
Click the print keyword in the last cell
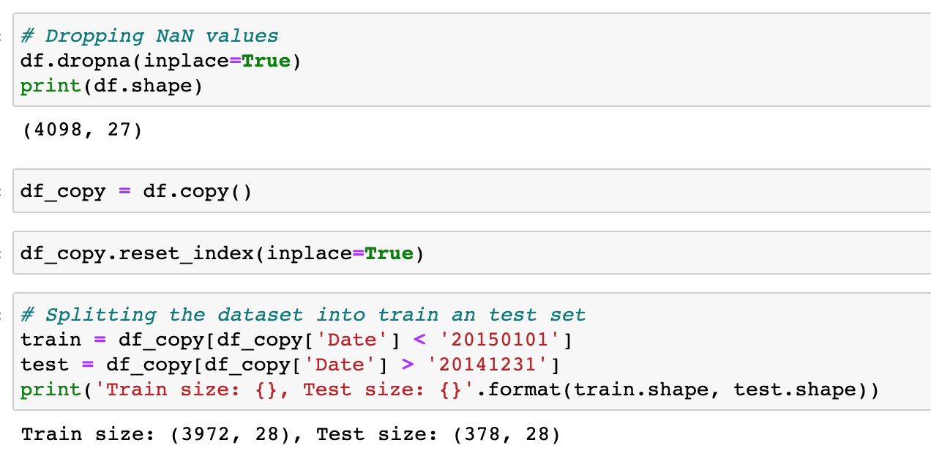click(51, 389)
